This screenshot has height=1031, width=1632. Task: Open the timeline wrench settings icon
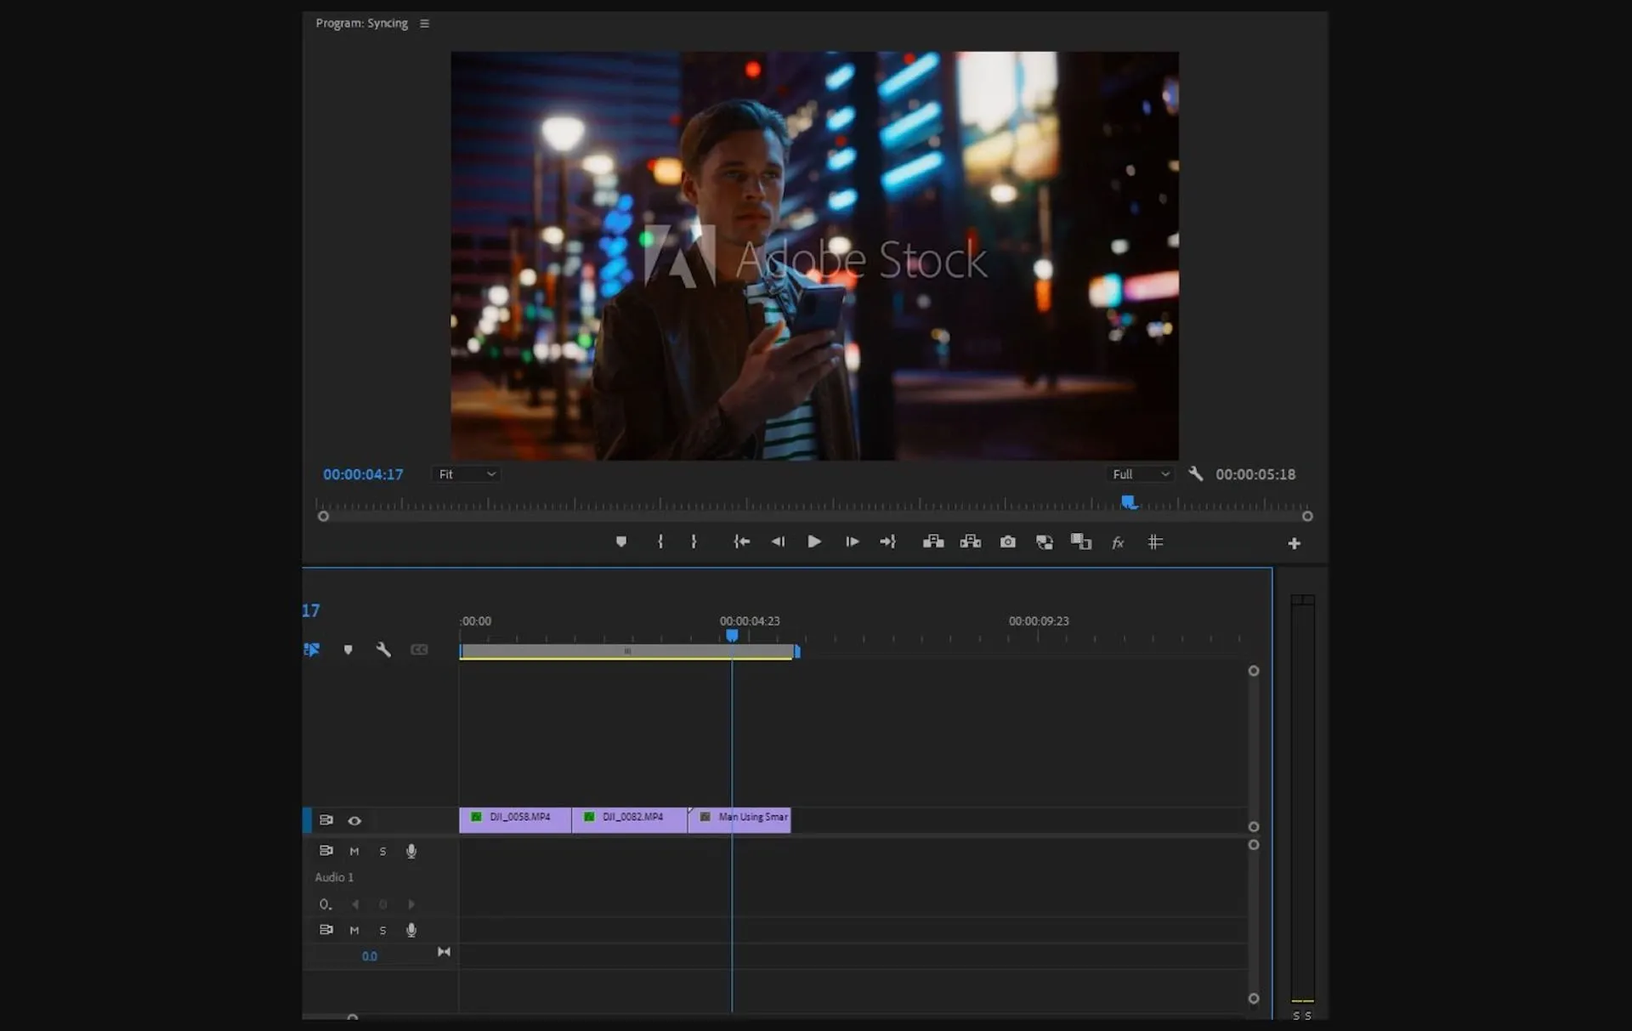click(383, 649)
